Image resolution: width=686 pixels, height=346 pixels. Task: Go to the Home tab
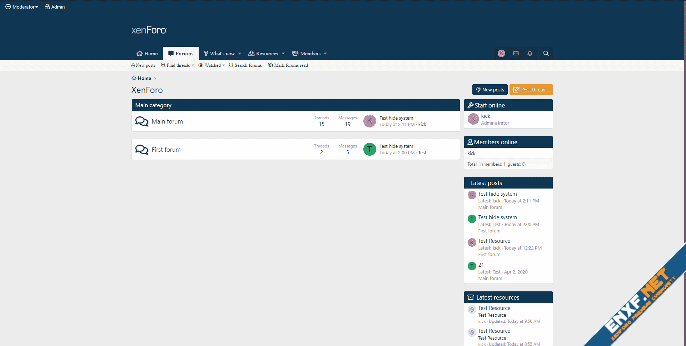(147, 54)
